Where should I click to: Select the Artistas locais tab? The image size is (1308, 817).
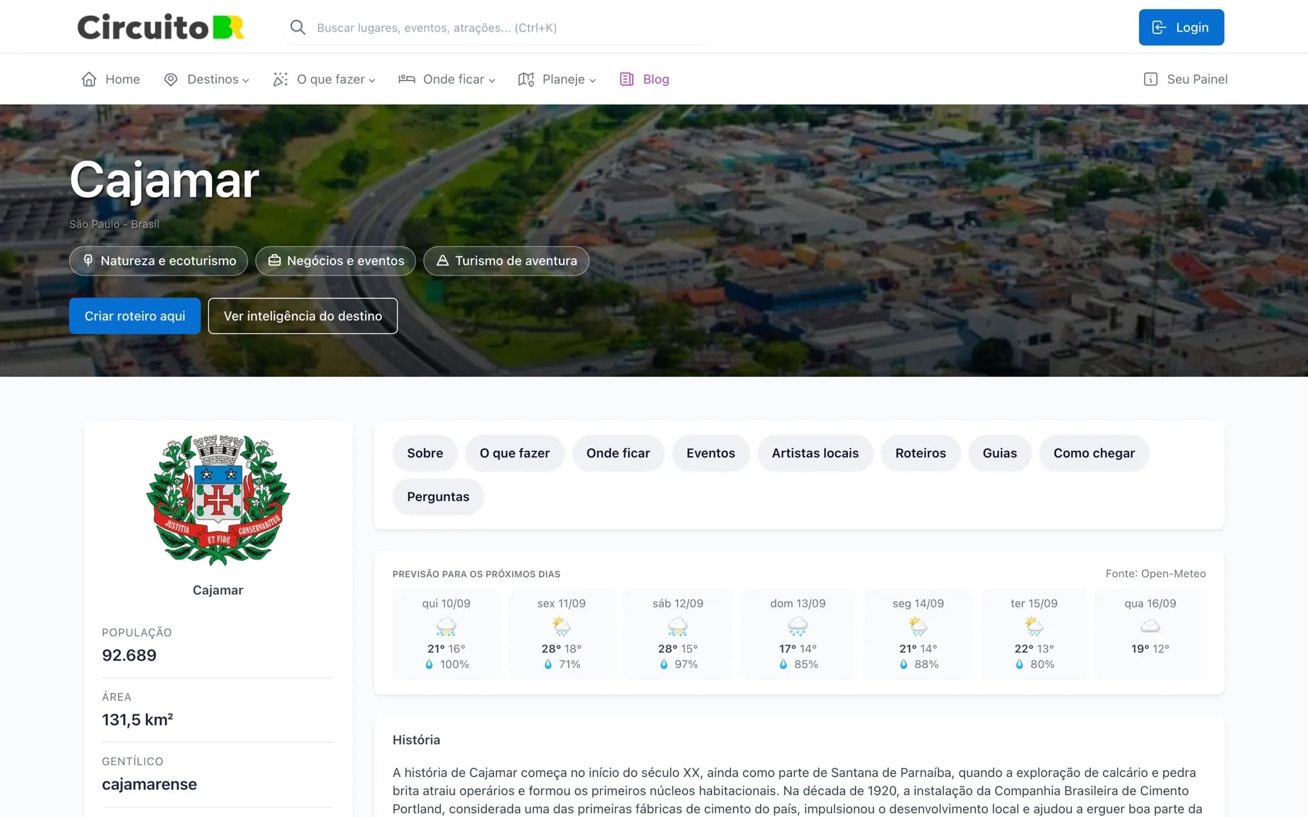coord(815,453)
